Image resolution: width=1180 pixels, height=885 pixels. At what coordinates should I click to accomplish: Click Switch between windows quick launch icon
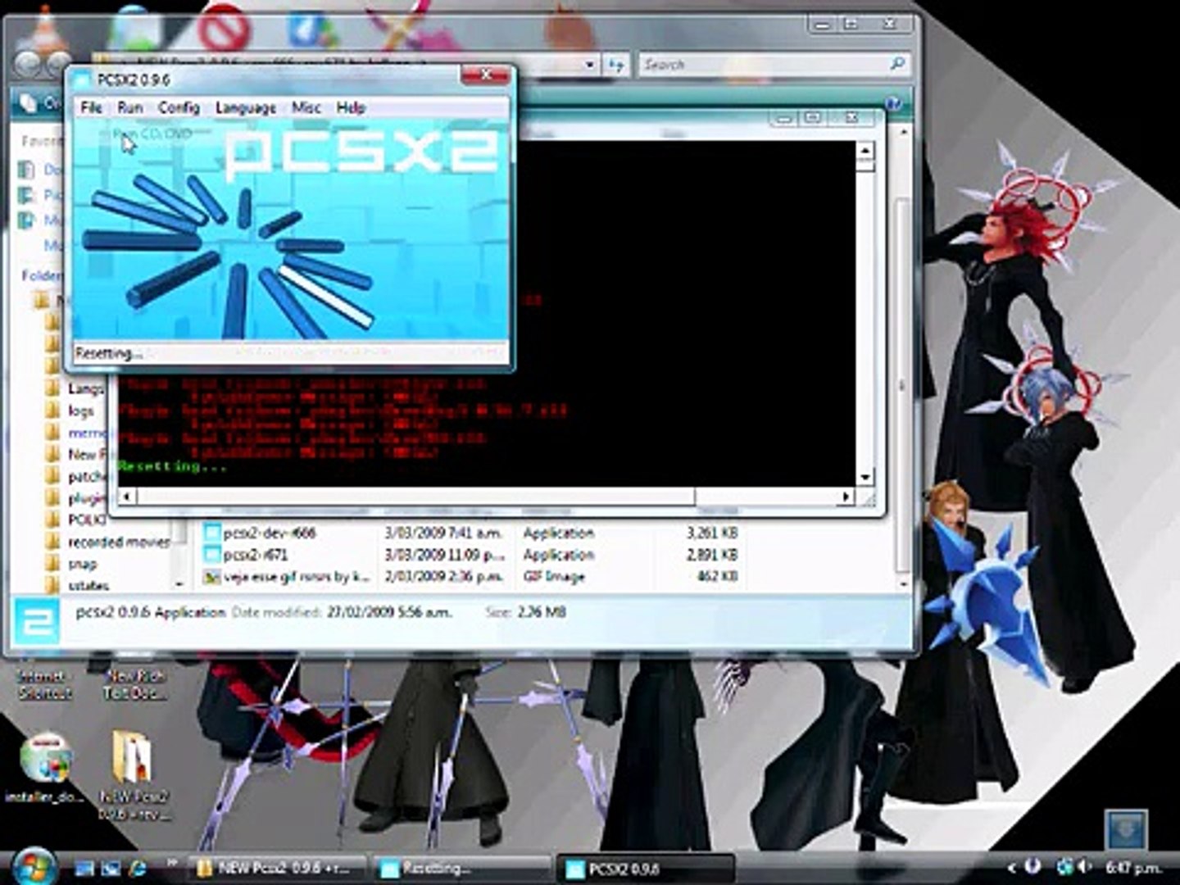tap(110, 868)
